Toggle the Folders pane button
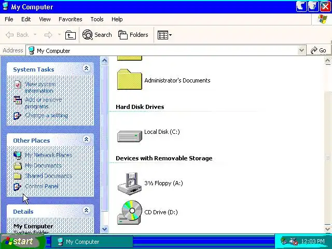Image resolution: width=332 pixels, height=249 pixels. [x=133, y=35]
